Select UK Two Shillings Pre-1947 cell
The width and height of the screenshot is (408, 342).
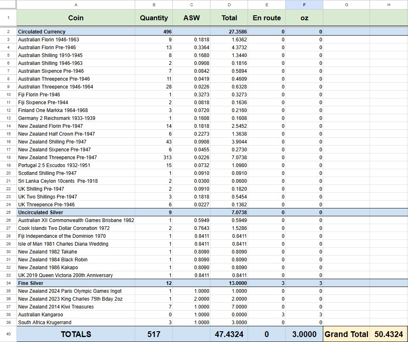pos(76,197)
